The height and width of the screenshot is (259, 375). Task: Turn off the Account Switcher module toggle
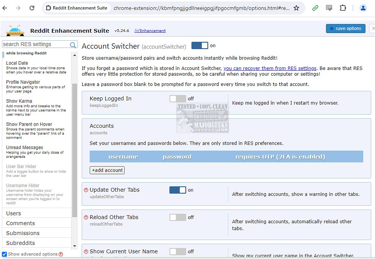[199, 46]
